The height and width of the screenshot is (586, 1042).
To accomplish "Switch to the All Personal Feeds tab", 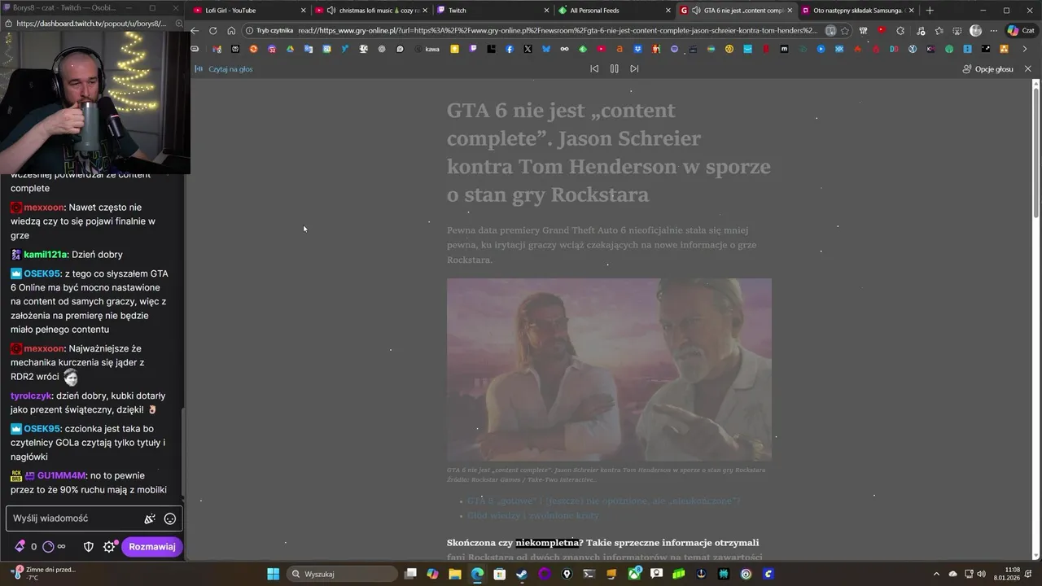I will [x=615, y=11].
